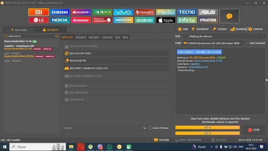Click the upper 100% progress bar
The height and width of the screenshot is (151, 268).
point(208,128)
